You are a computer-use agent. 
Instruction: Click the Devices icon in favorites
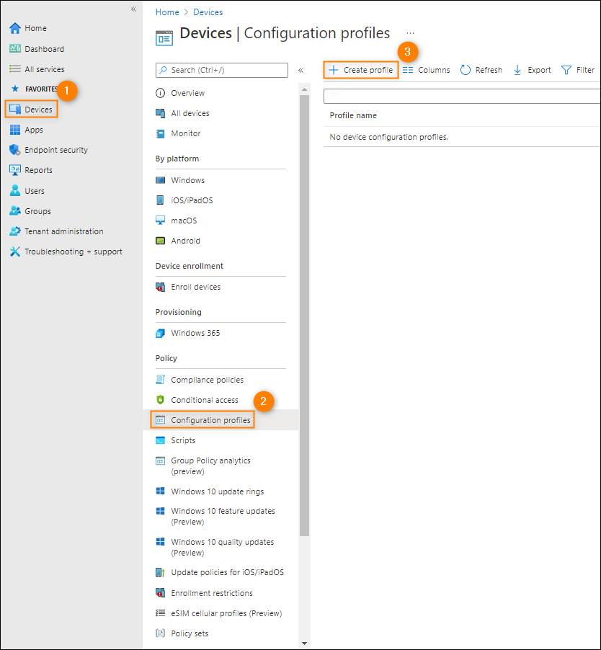click(x=15, y=110)
